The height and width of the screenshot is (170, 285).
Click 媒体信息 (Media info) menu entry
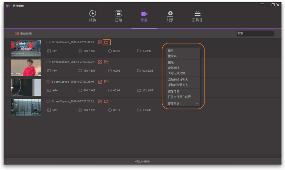[x=174, y=92]
